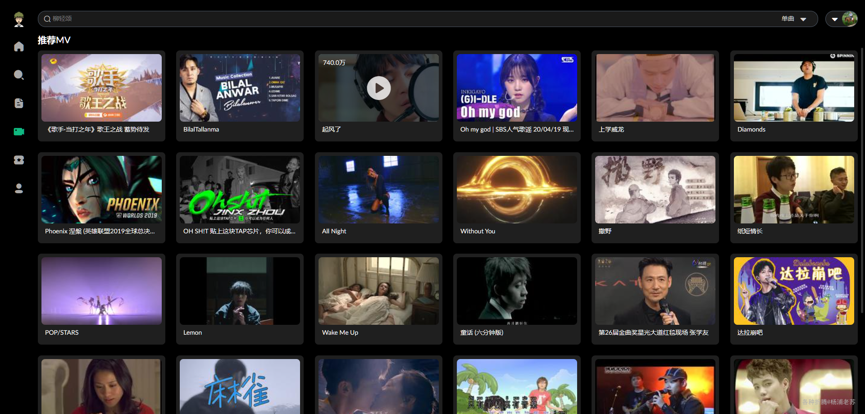This screenshot has height=414, width=865.
Task: Open the Wake Me Up MV thumbnail
Action: [x=378, y=291]
